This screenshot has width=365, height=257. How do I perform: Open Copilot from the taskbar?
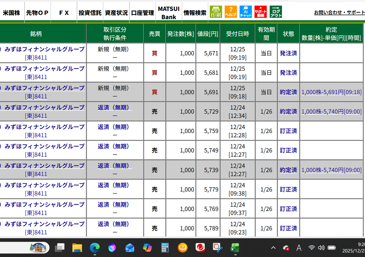(x=147, y=248)
